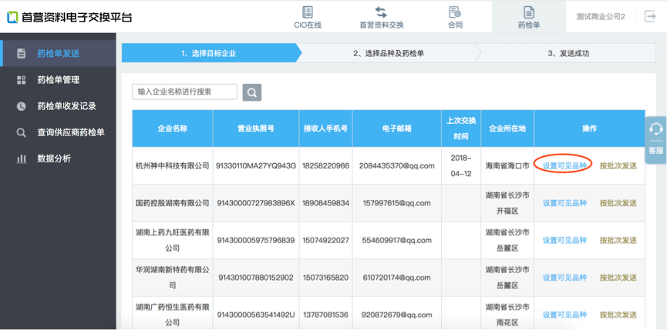Image resolution: width=667 pixels, height=330 pixels.
Task: Click the logout icon at top right
Action: (650, 17)
